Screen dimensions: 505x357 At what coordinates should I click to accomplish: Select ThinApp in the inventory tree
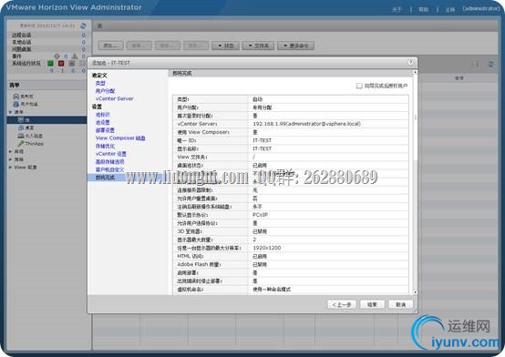click(x=34, y=144)
